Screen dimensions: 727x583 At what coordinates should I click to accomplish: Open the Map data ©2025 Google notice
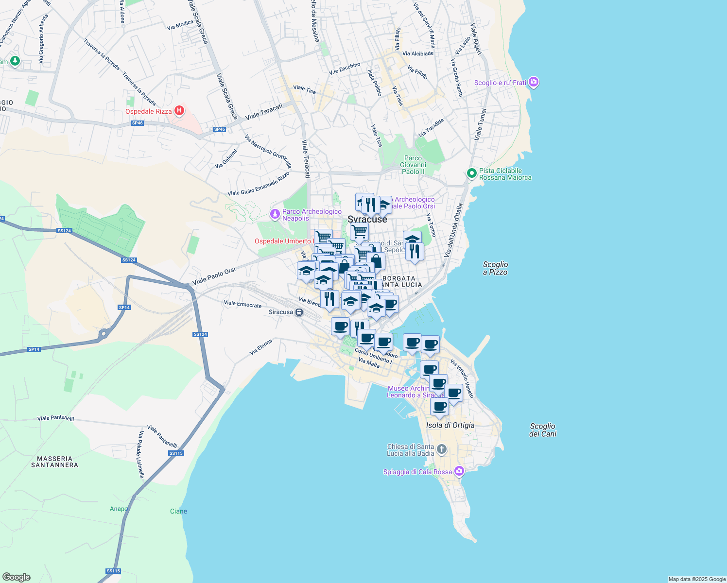coord(697,579)
